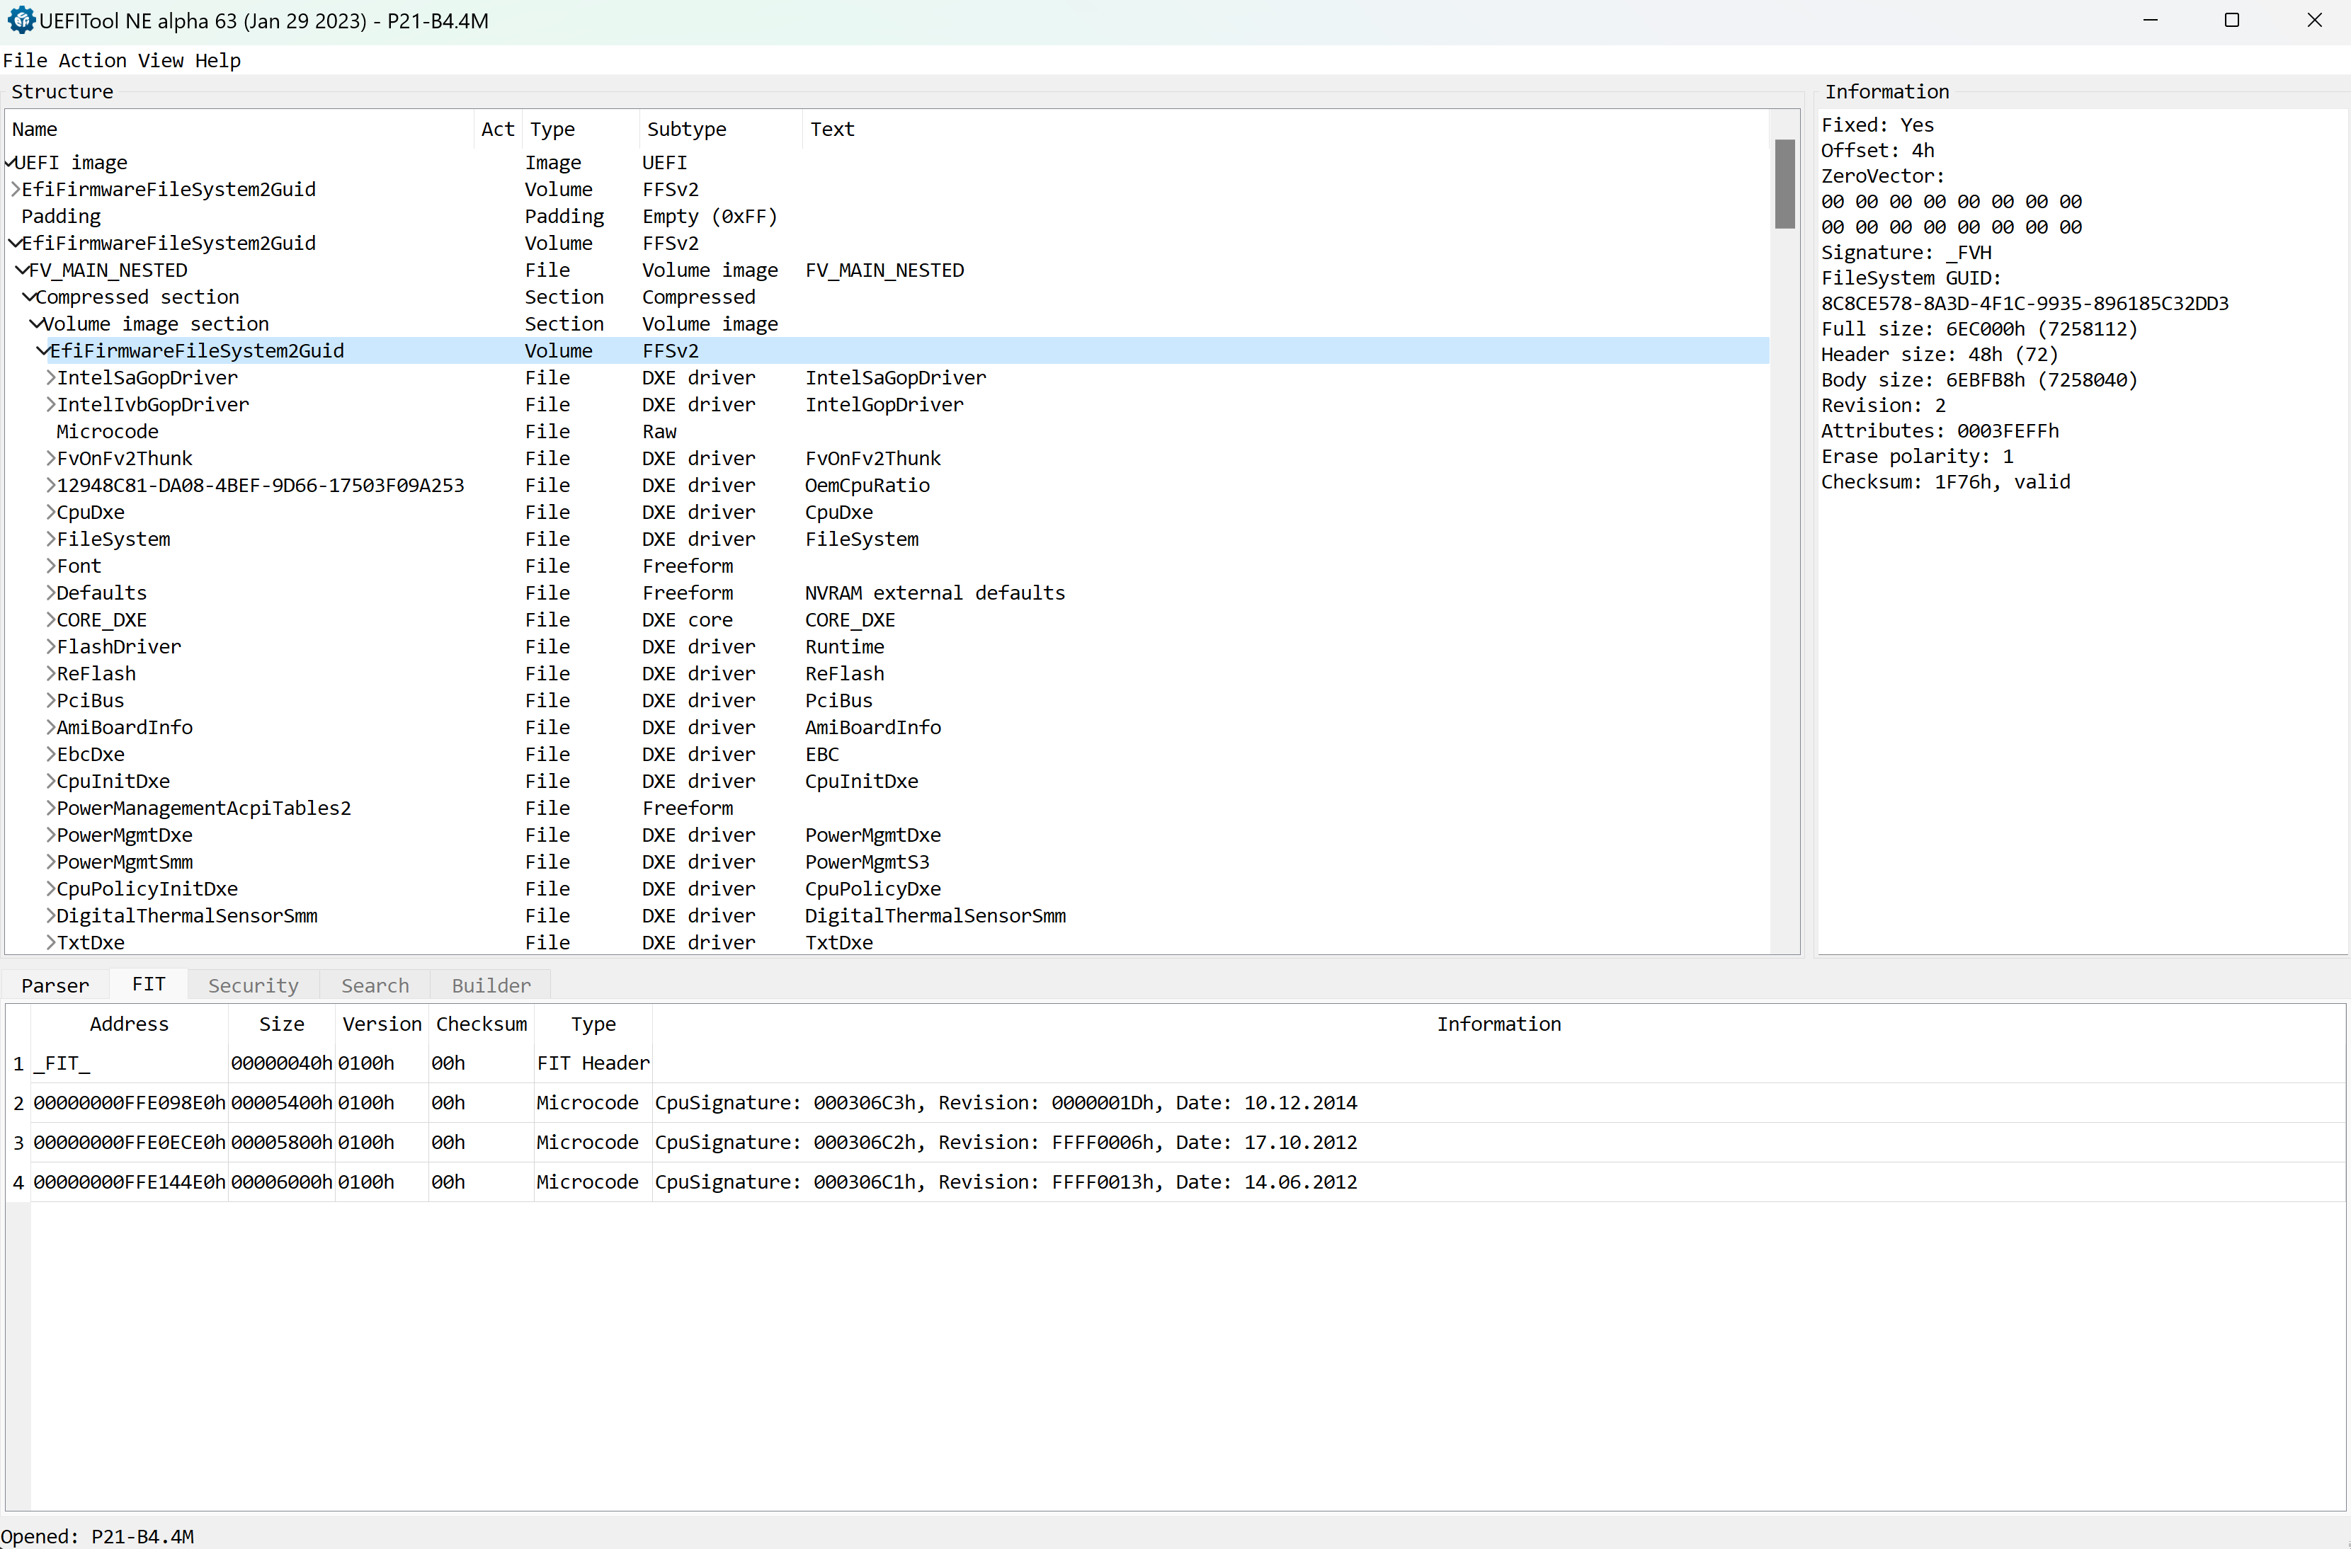Viewport: 2351px width, 1549px height.
Task: Switch to the Builder tab
Action: tap(490, 985)
